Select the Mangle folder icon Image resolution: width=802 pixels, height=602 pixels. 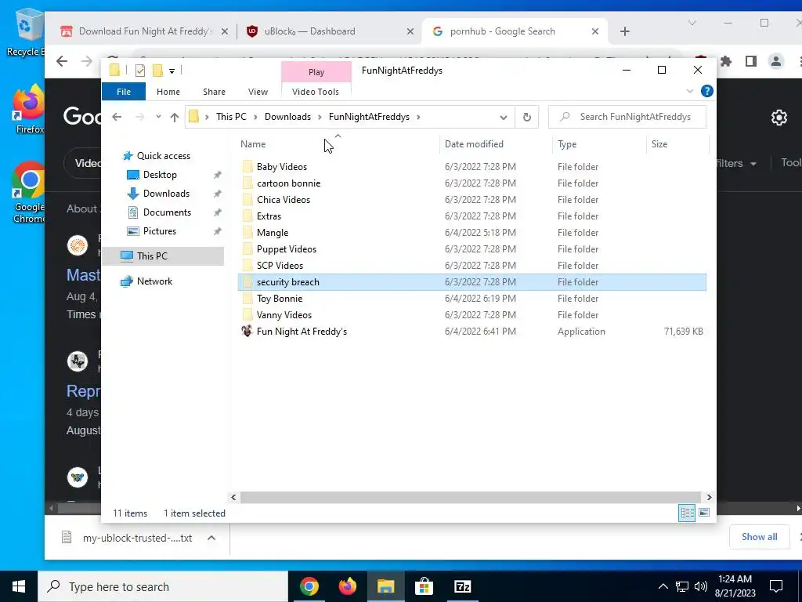click(x=247, y=232)
